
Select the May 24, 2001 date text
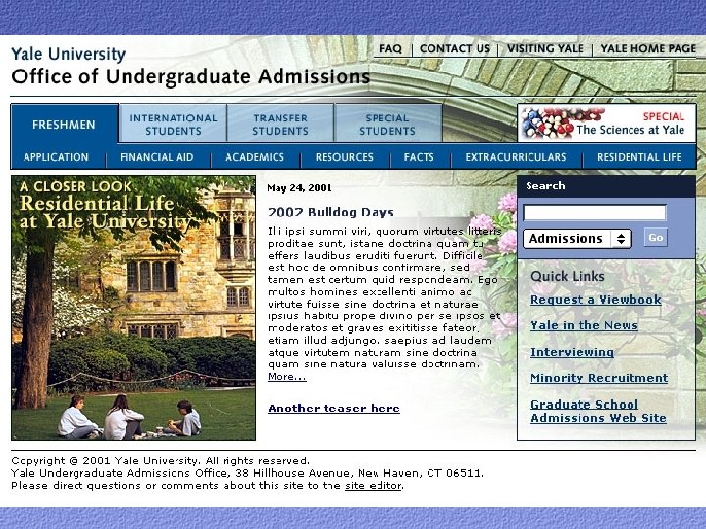pyautogui.click(x=299, y=187)
